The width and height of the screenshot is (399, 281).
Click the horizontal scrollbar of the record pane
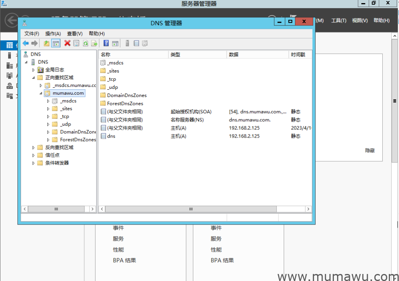[x=191, y=209]
